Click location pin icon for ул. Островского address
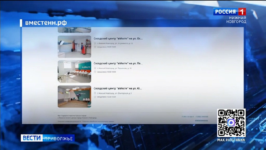Image resolution: width=266 pixels, height=150 pixels. 95,43
